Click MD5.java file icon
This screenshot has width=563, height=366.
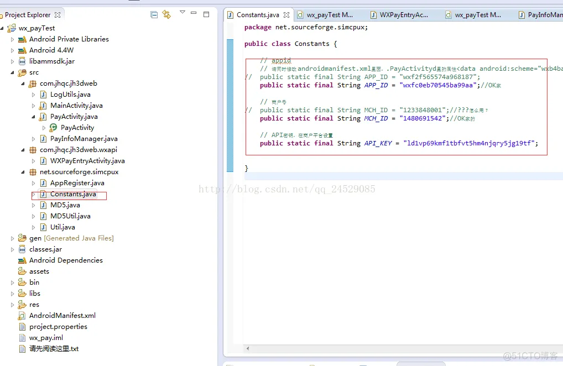pos(43,205)
